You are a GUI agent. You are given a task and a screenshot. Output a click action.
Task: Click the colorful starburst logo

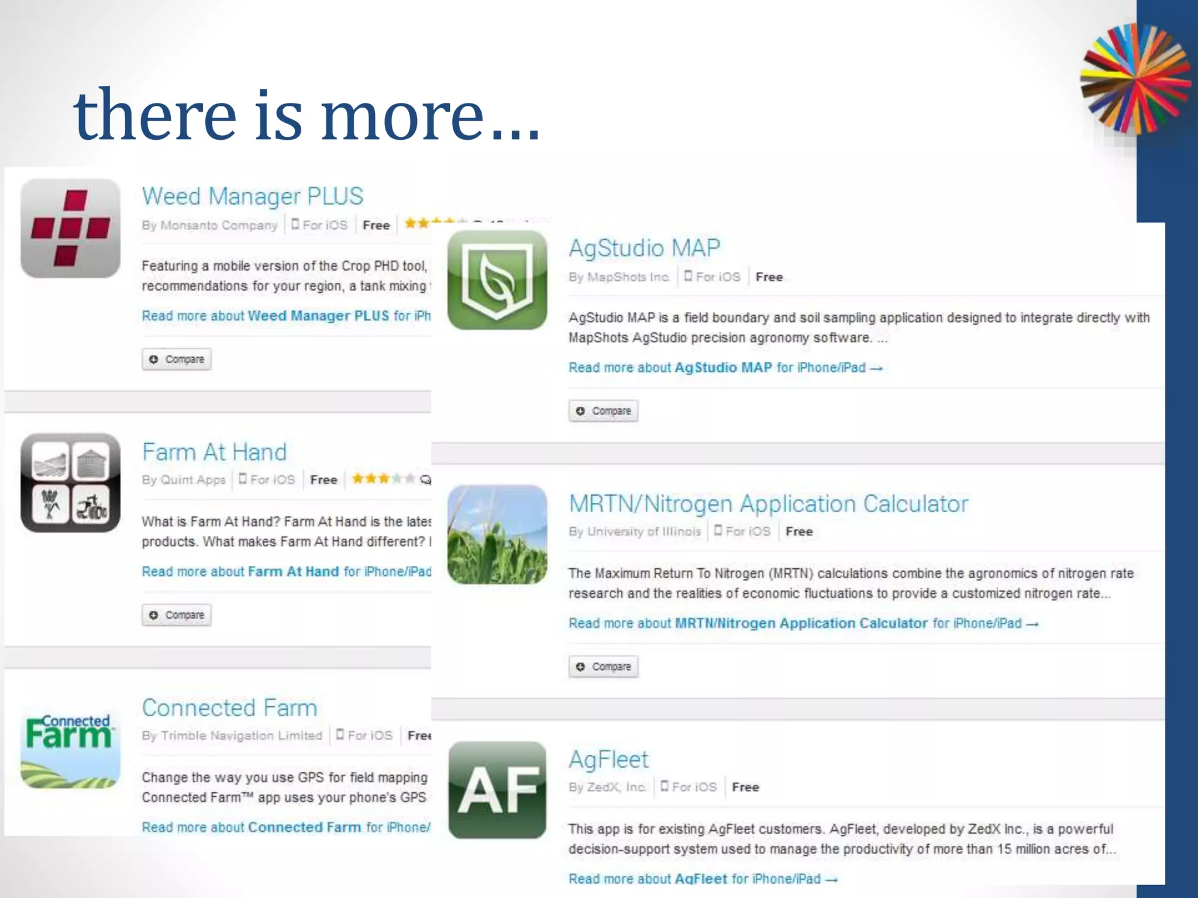click(1134, 79)
